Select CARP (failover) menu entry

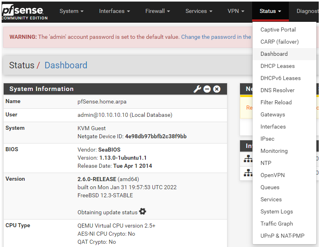pyautogui.click(x=284, y=42)
